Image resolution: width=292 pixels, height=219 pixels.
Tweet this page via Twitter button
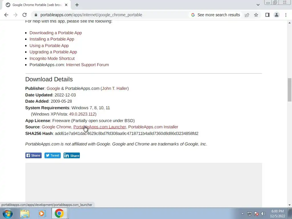[52, 155]
